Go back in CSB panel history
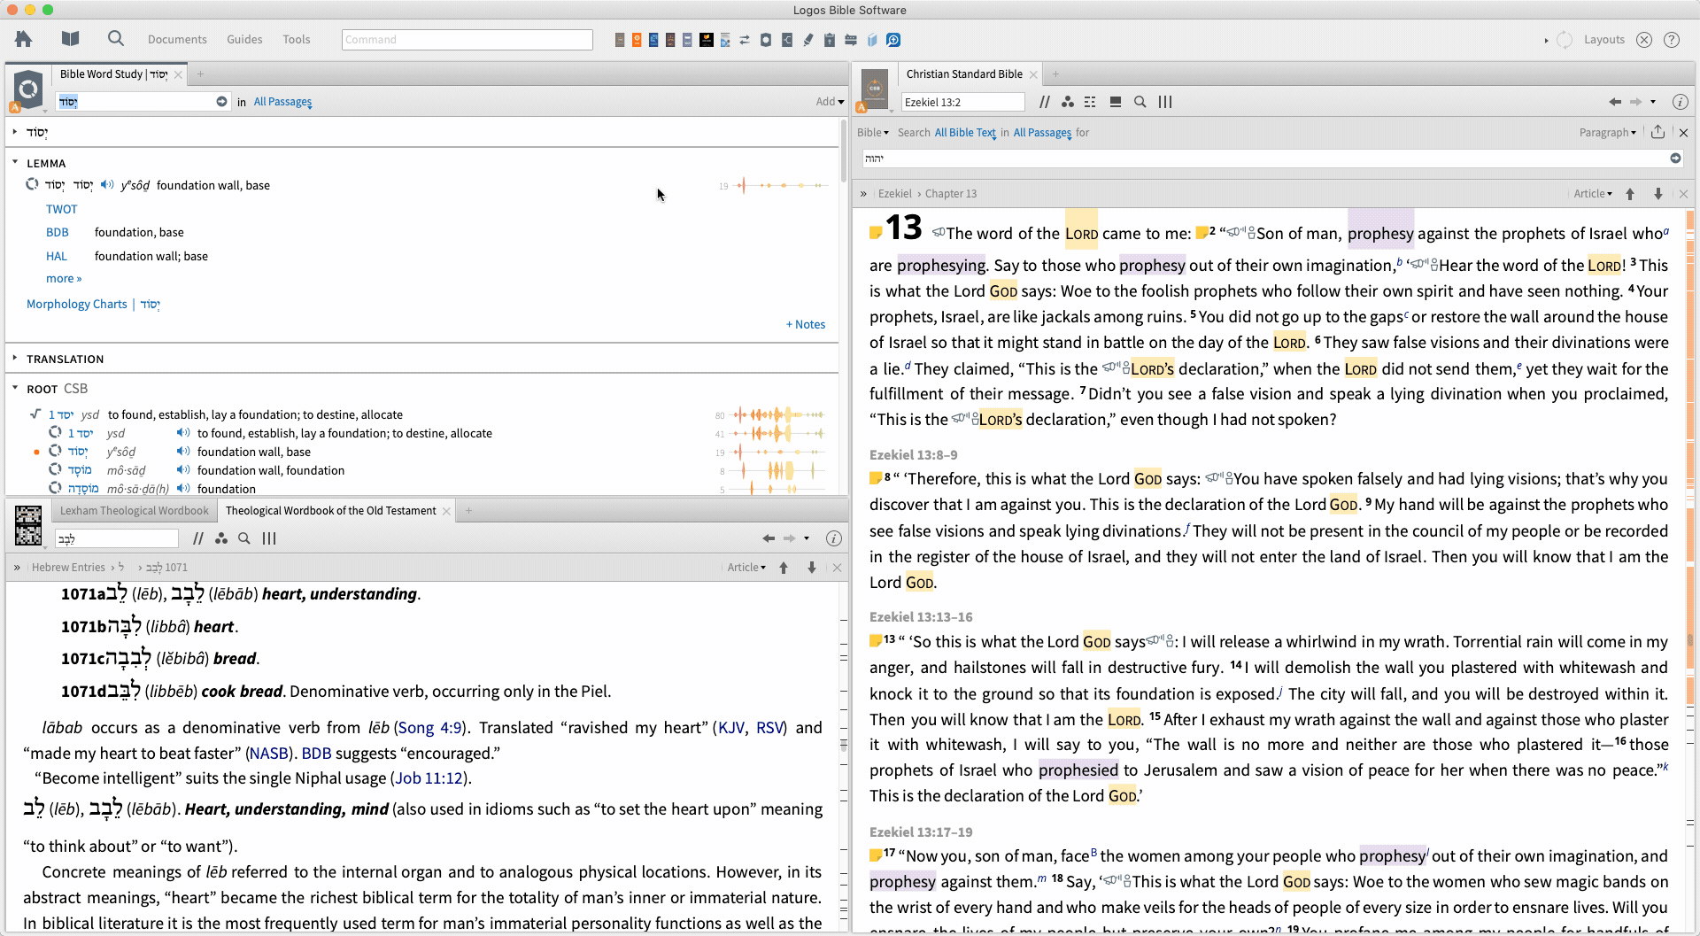This screenshot has width=1700, height=936. coord(1615,102)
